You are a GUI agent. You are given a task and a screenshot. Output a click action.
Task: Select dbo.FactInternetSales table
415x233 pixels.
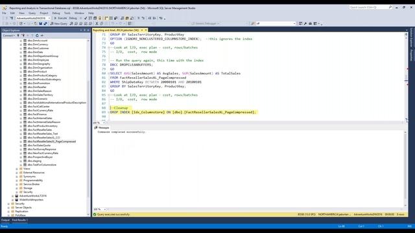pos(40,118)
